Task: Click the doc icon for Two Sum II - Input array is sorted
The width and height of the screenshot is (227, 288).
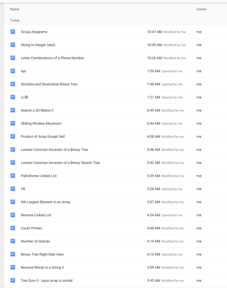Action: tap(13, 280)
